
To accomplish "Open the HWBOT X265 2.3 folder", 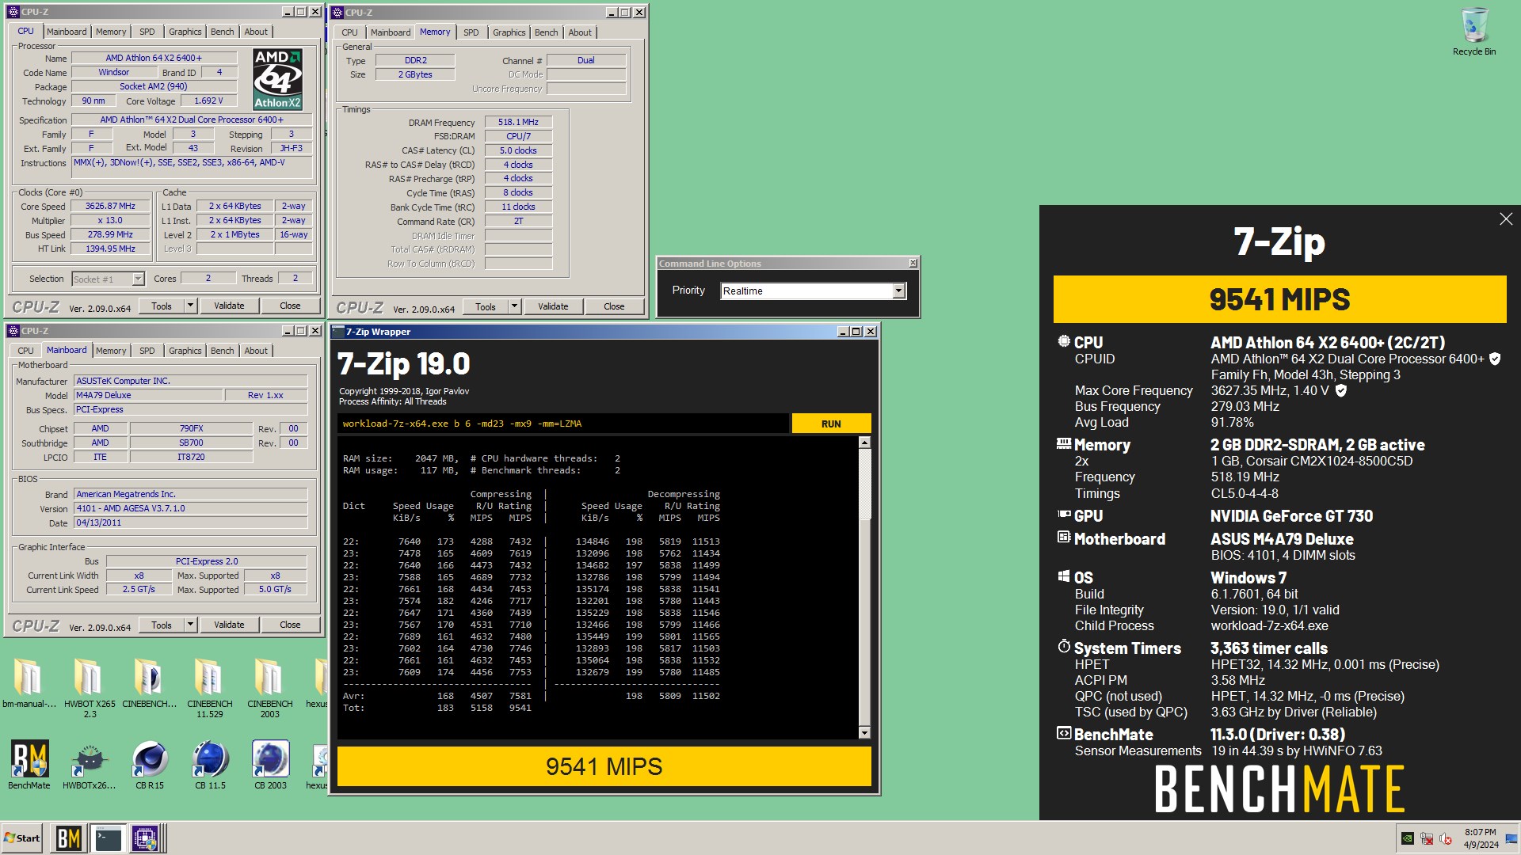I will tap(90, 687).
